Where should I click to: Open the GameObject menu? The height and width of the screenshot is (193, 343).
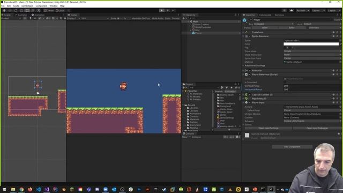click(x=27, y=6)
